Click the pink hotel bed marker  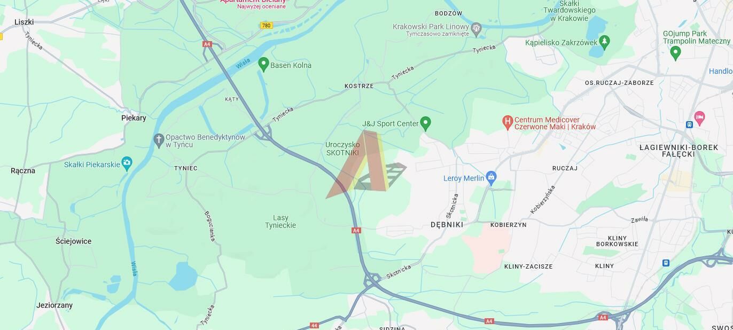(x=699, y=116)
